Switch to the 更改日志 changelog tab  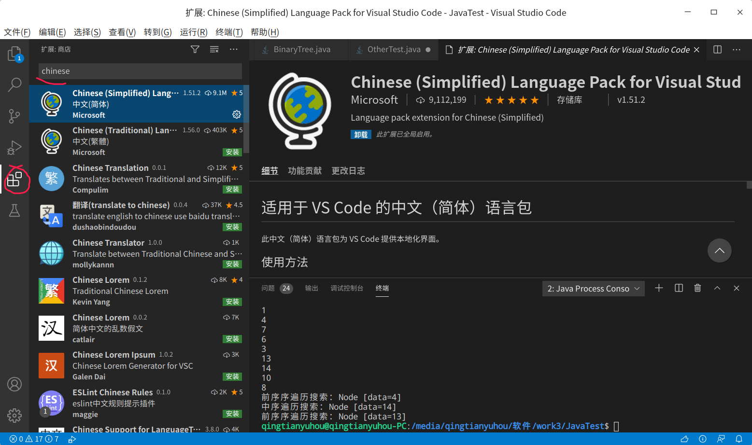click(x=348, y=171)
